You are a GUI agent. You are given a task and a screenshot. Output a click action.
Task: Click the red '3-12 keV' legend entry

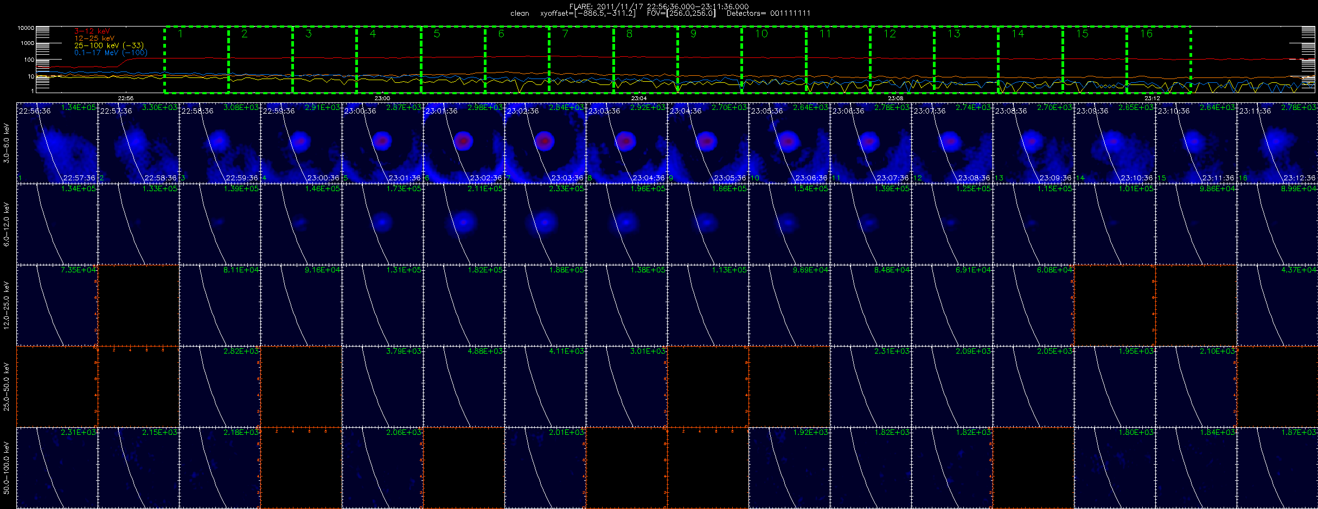coord(92,31)
